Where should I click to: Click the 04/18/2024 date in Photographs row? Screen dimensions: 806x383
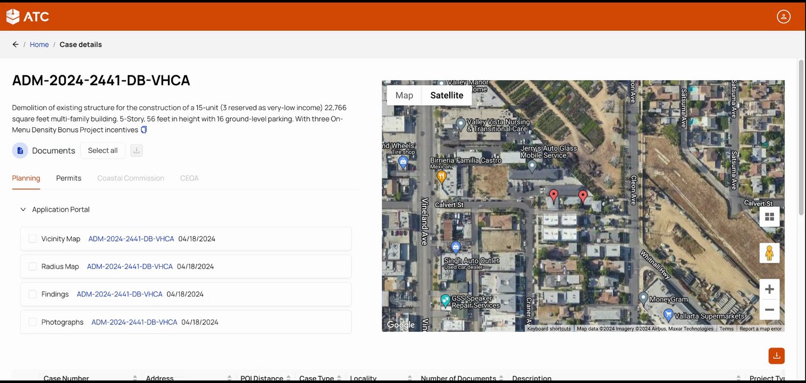(x=200, y=322)
